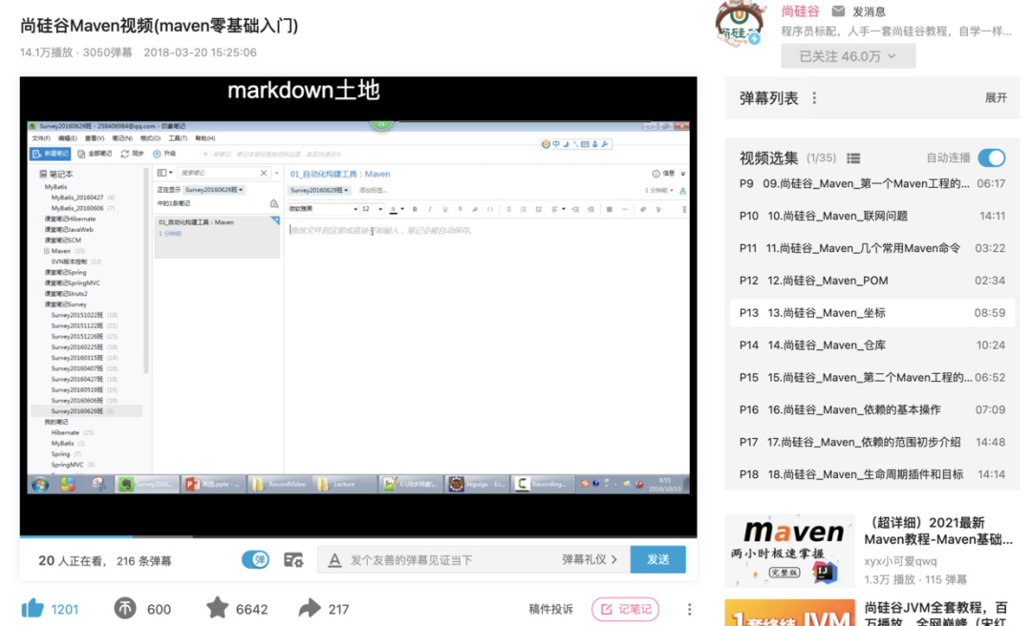Play P13 13.尚硅谷_Maven_坐标
The width and height of the screenshot is (1032, 626).
tap(872, 313)
